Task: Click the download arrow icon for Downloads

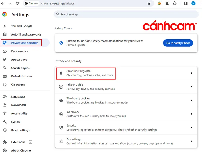Action: [5, 105]
